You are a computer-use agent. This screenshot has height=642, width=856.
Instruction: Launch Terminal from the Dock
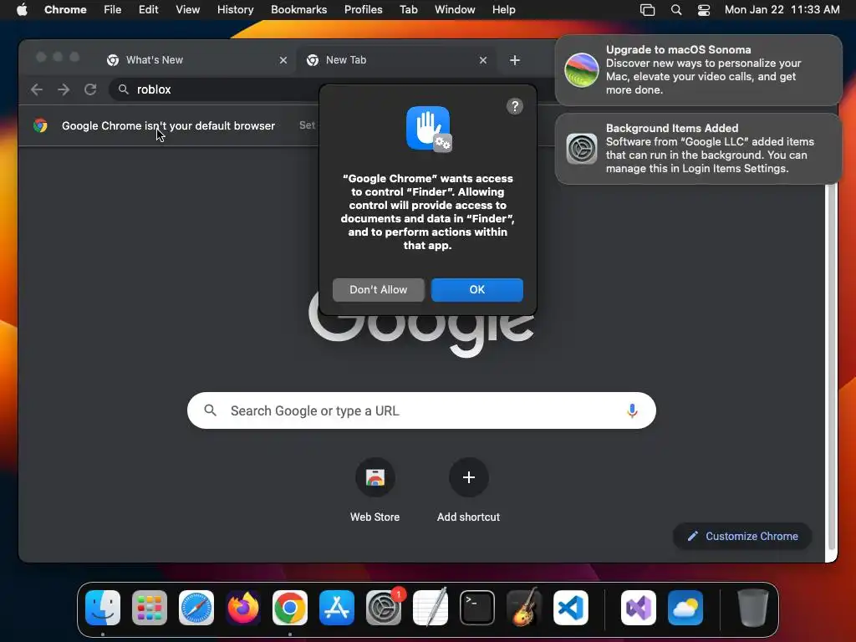tap(477, 608)
